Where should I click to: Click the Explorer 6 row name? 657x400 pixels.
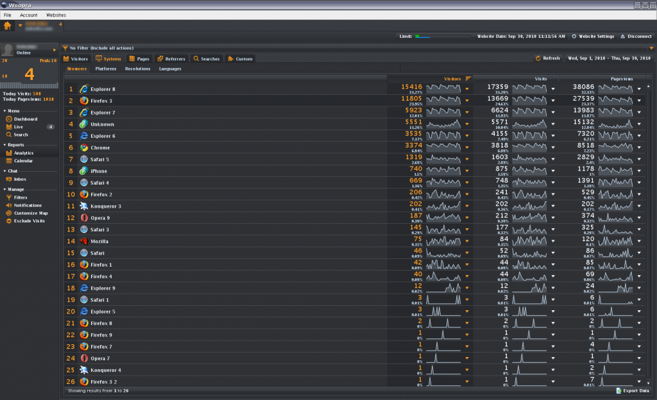103,136
